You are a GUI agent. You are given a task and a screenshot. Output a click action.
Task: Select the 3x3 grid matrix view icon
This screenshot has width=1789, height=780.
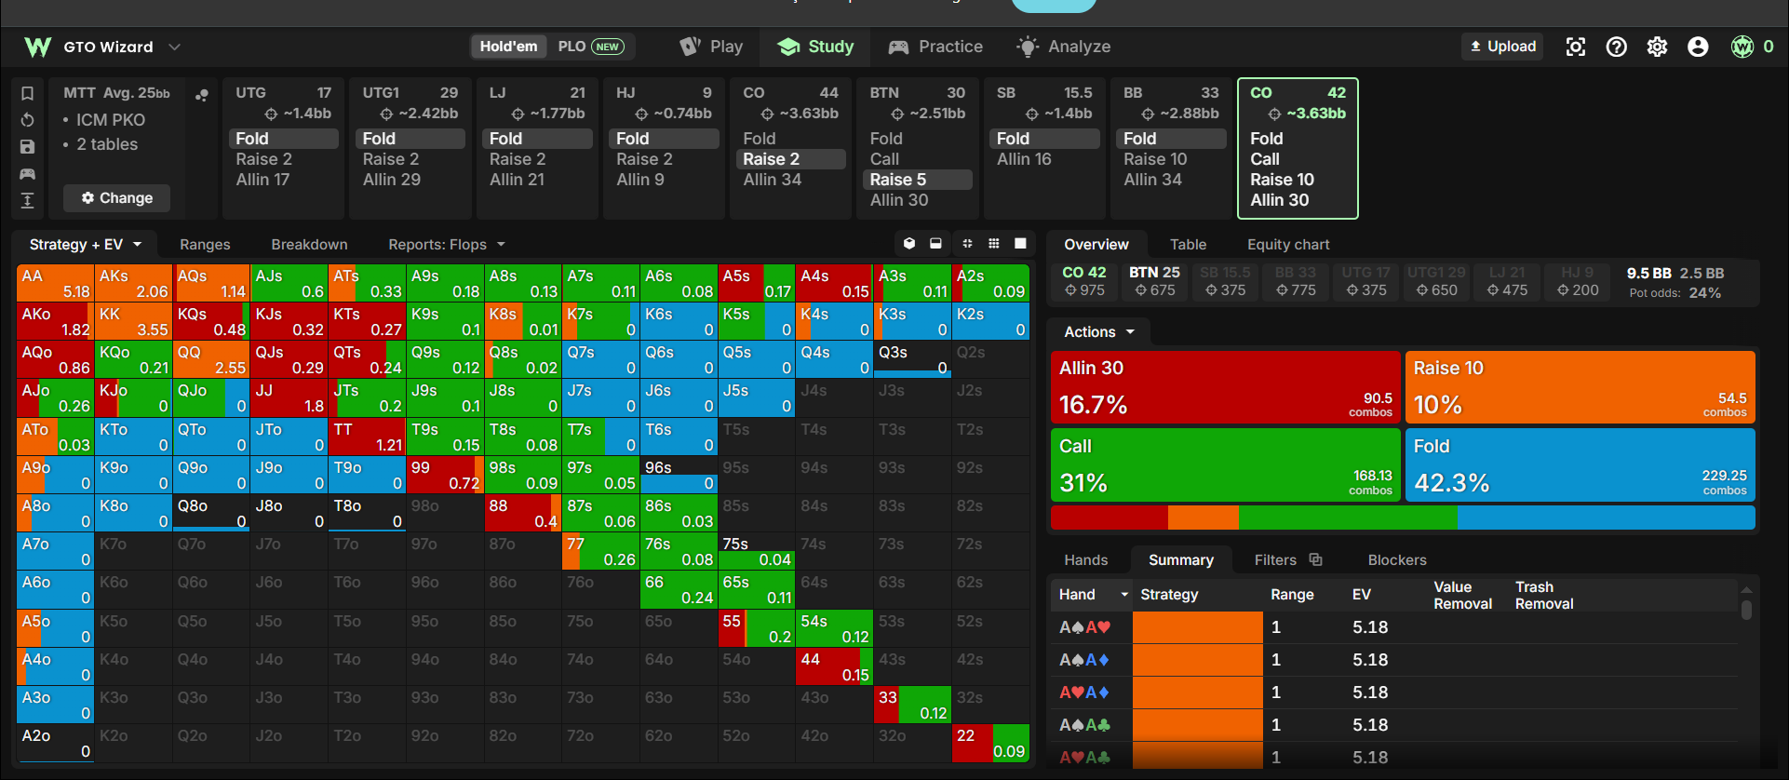994,244
